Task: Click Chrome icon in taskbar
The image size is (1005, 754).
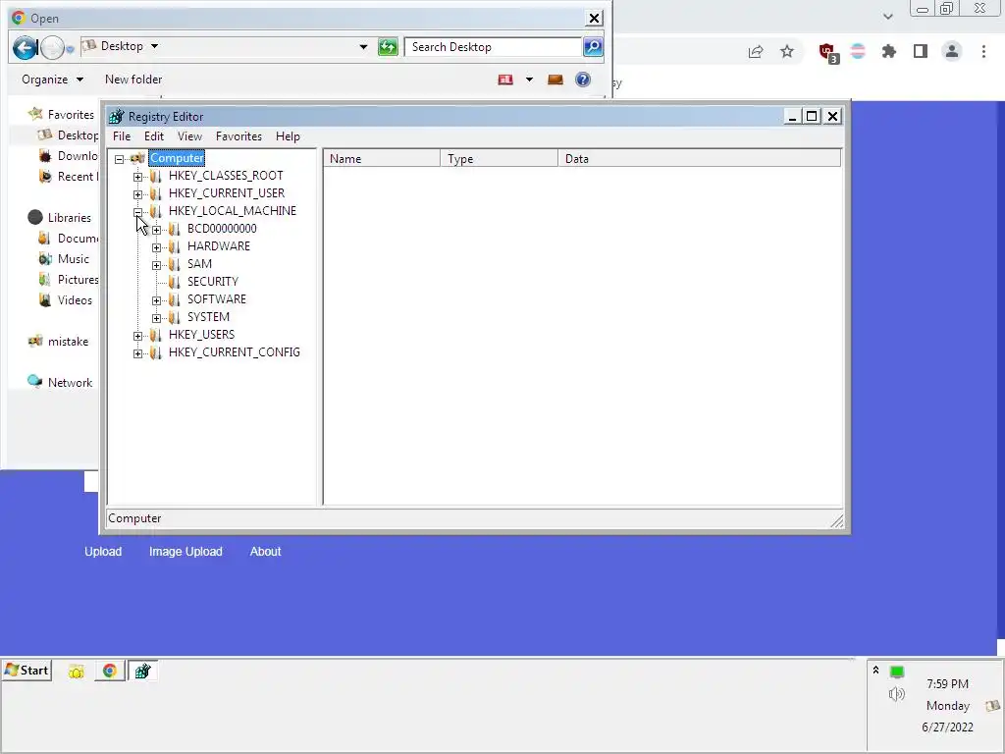Action: click(110, 671)
